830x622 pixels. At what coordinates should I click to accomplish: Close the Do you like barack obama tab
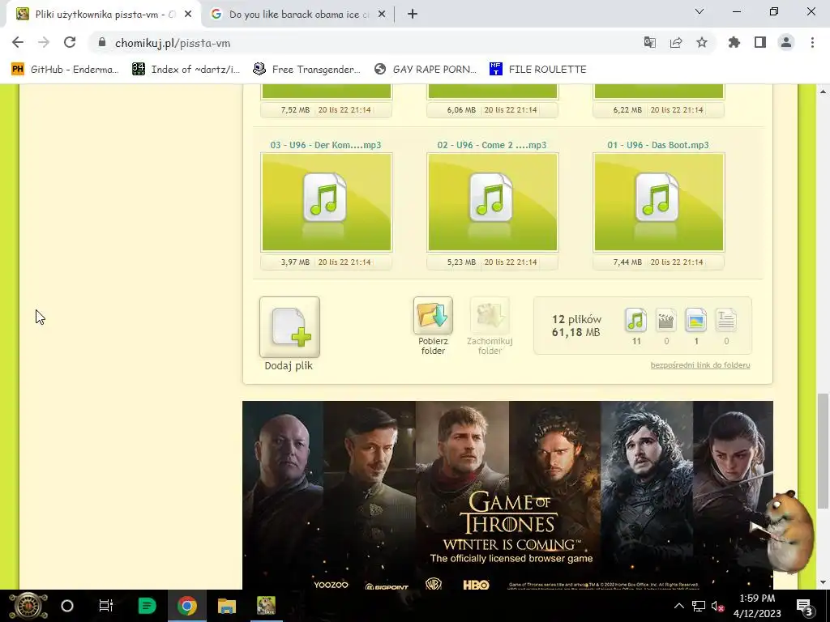(382, 15)
